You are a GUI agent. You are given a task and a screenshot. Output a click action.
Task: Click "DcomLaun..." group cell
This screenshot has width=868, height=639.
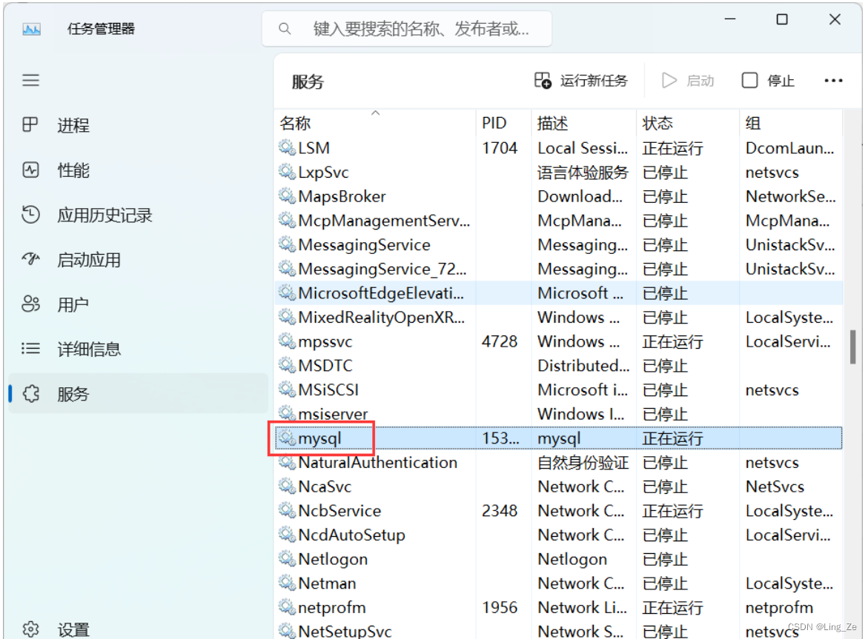pos(789,148)
